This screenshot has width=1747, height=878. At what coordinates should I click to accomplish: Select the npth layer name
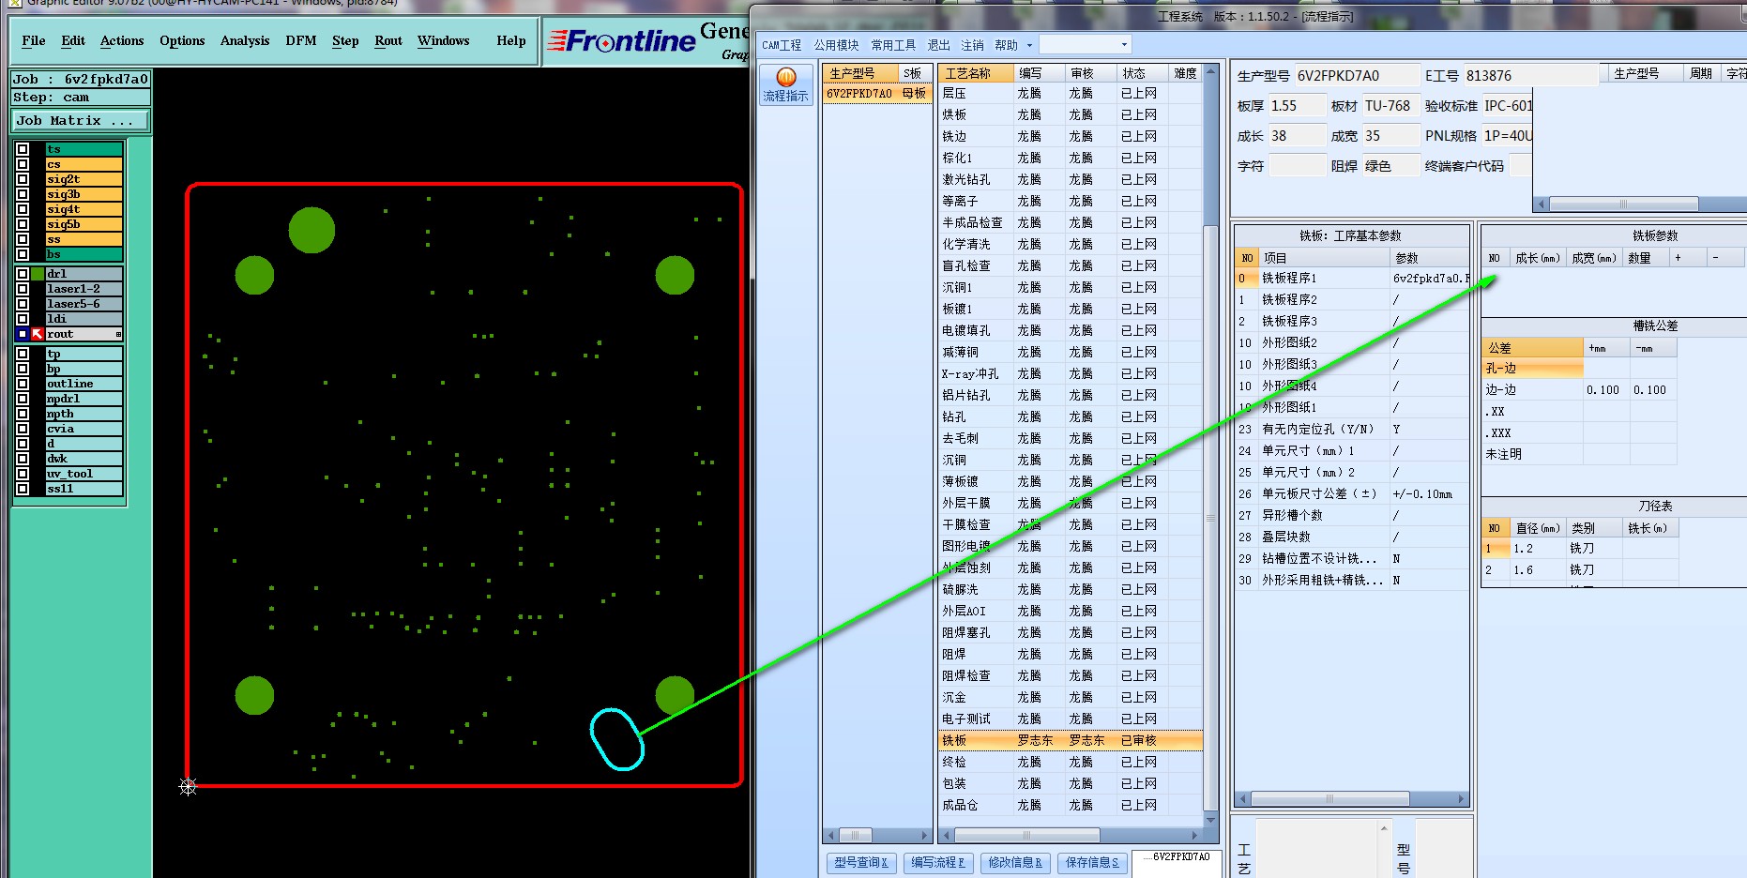tap(84, 414)
